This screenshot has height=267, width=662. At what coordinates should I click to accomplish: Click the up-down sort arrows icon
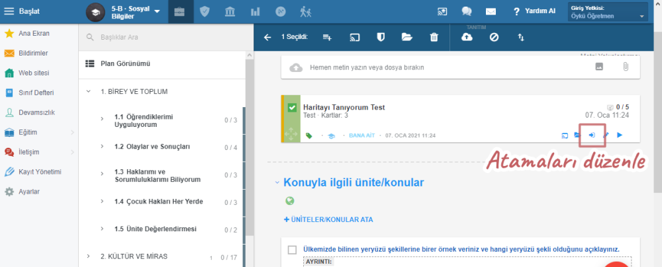coord(521,38)
